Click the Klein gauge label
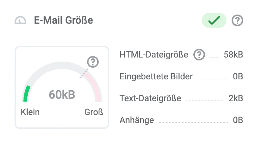The width and height of the screenshot is (260, 150). 30,112
